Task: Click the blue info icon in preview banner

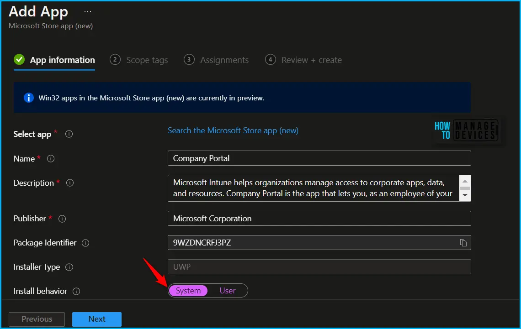Action: [29, 98]
